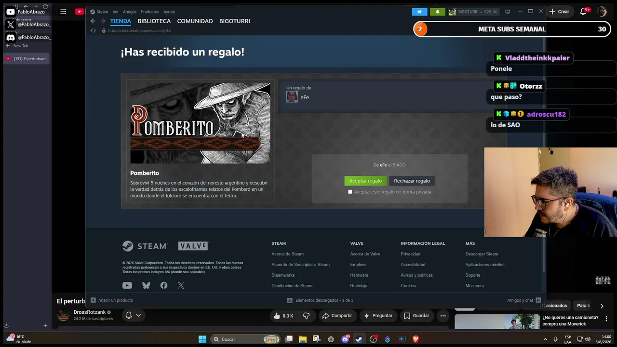This screenshot has width=617, height=347.
Task: Open Steam's X footer icon
Action: (x=181, y=285)
